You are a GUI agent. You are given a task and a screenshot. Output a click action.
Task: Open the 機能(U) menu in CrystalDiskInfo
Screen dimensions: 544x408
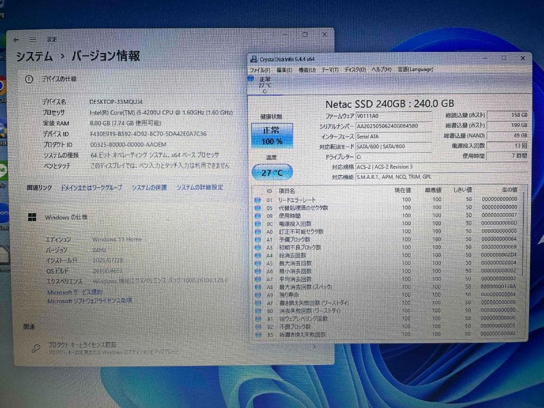coord(306,70)
